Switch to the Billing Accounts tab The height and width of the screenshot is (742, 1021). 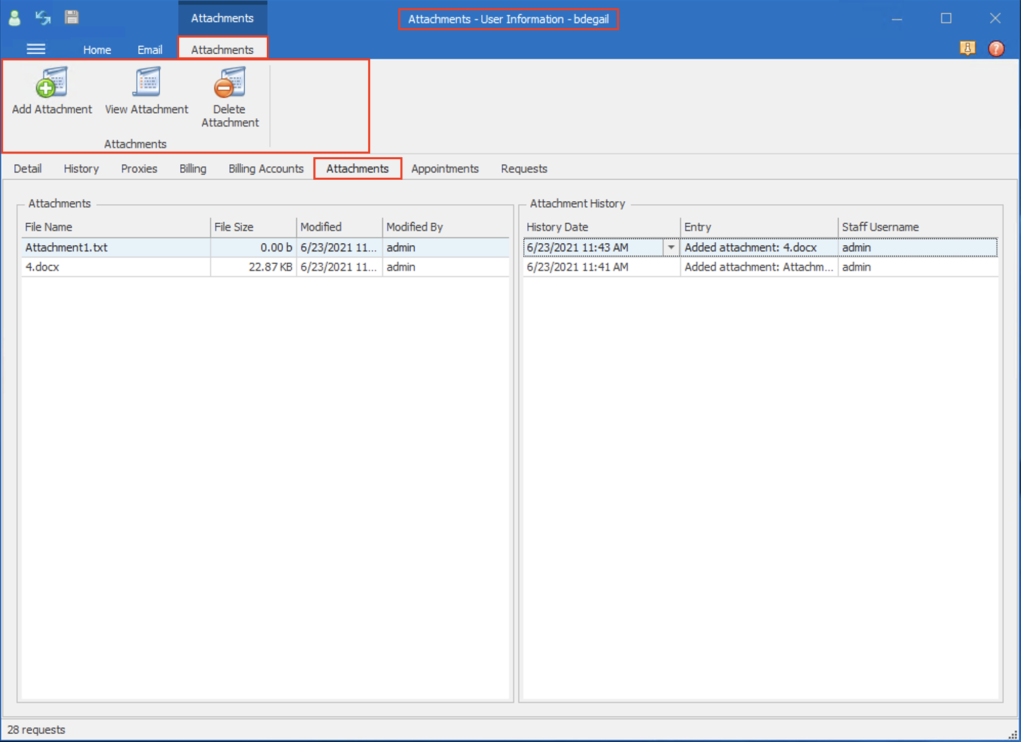[265, 168]
